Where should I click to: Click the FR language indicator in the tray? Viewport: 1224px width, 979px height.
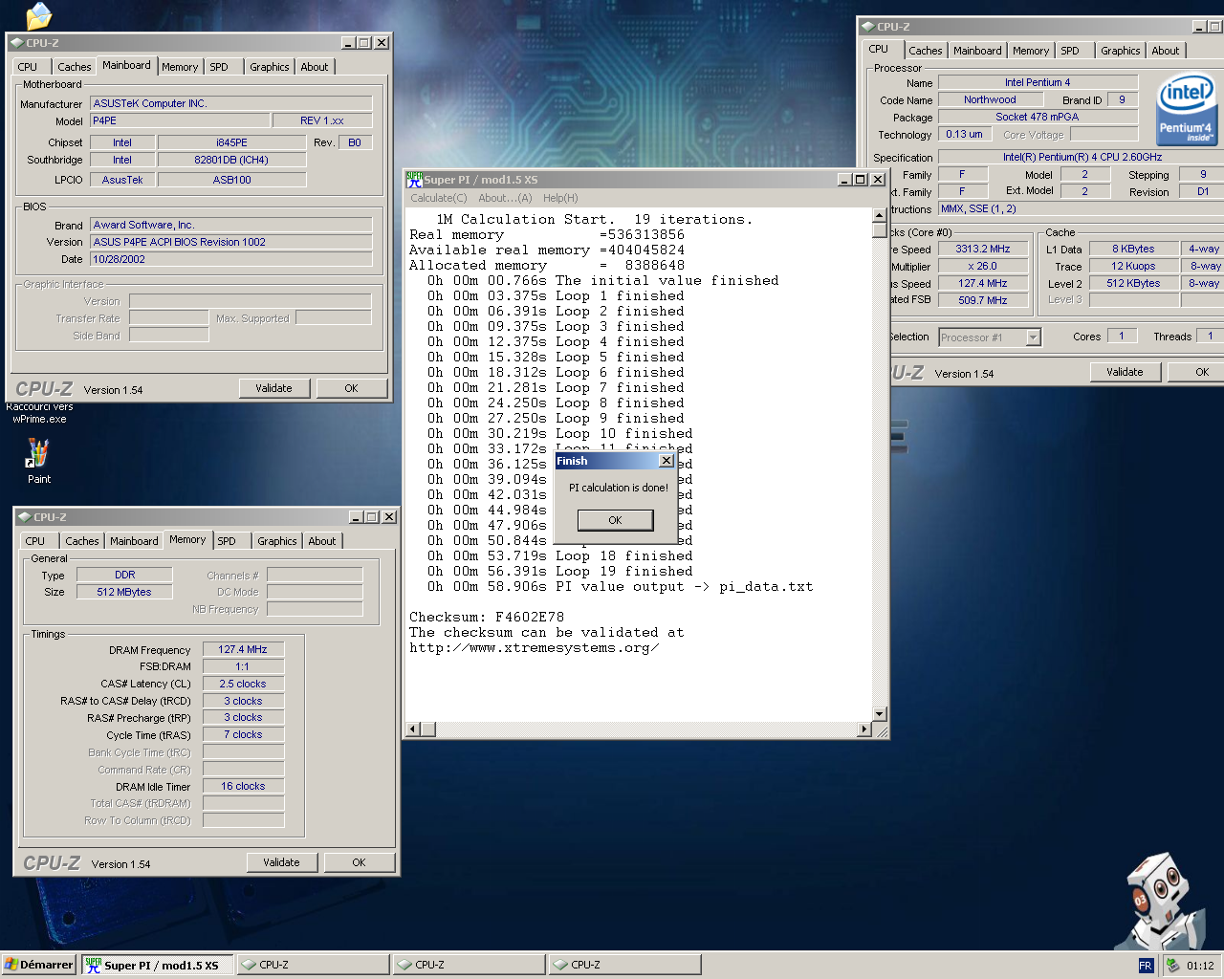[x=1146, y=966]
